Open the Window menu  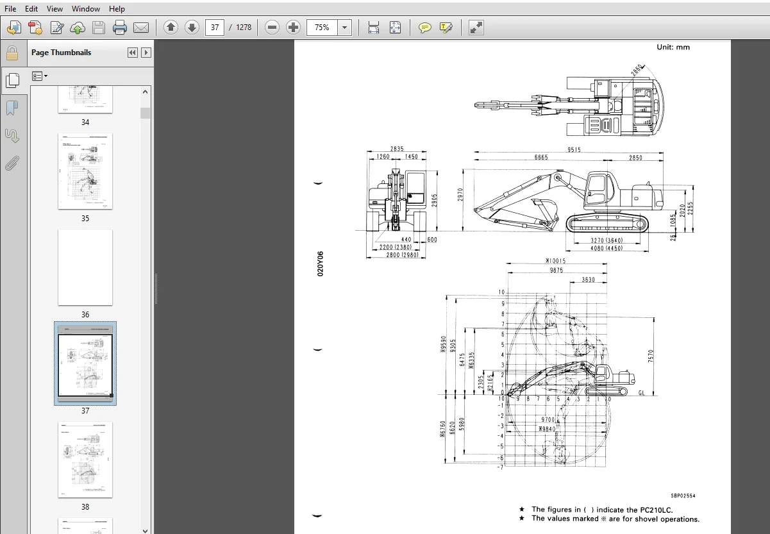click(86, 9)
